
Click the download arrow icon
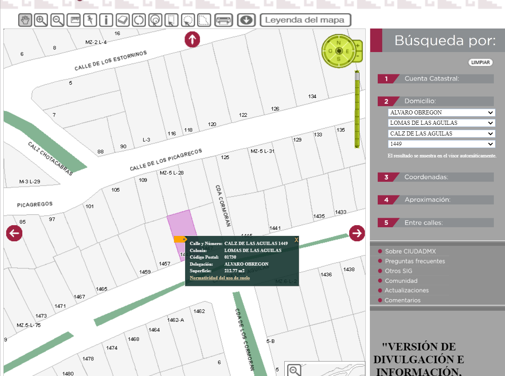tap(246, 20)
